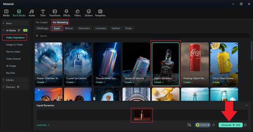Click in the Search field
Viewport: 253px width, 132px height.
point(142,36)
